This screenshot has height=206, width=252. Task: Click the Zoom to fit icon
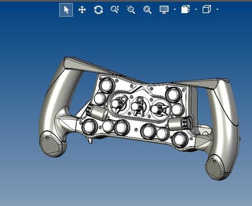tap(147, 10)
